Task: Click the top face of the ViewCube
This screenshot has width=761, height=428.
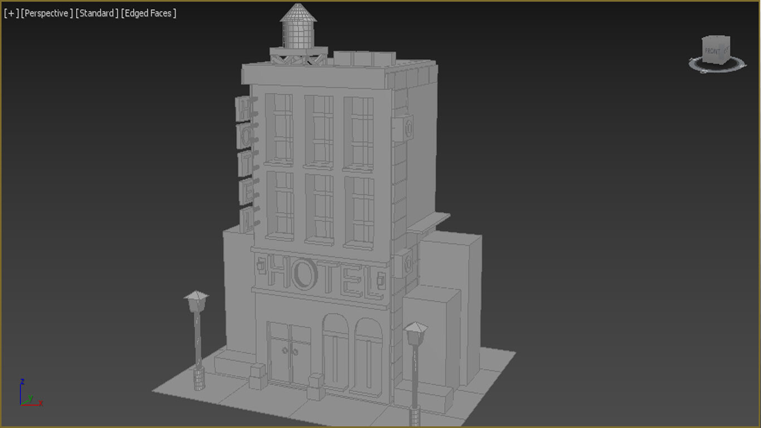Action: [715, 36]
